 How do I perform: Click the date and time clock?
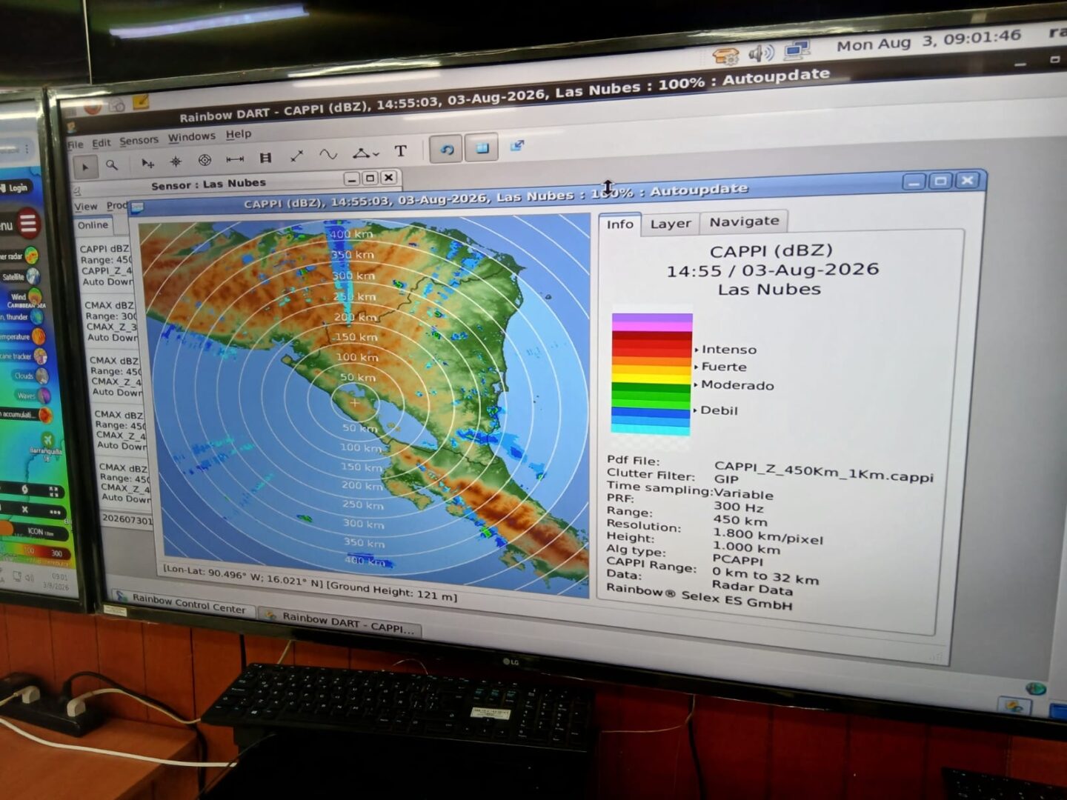pos(928,41)
